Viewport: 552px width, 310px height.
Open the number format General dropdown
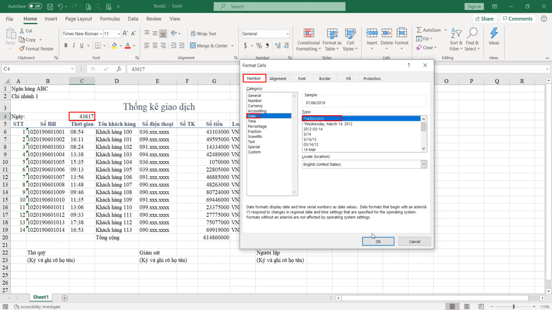point(287,34)
